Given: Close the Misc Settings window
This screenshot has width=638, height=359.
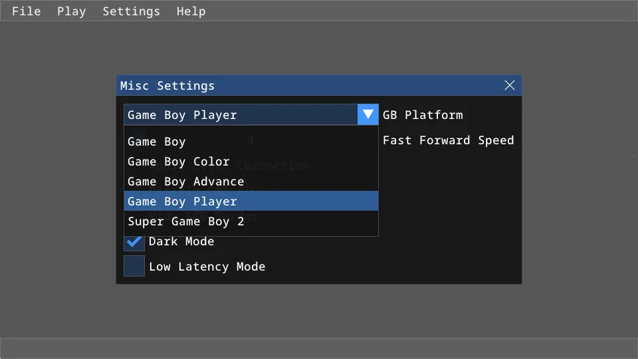Looking at the screenshot, I should [510, 85].
